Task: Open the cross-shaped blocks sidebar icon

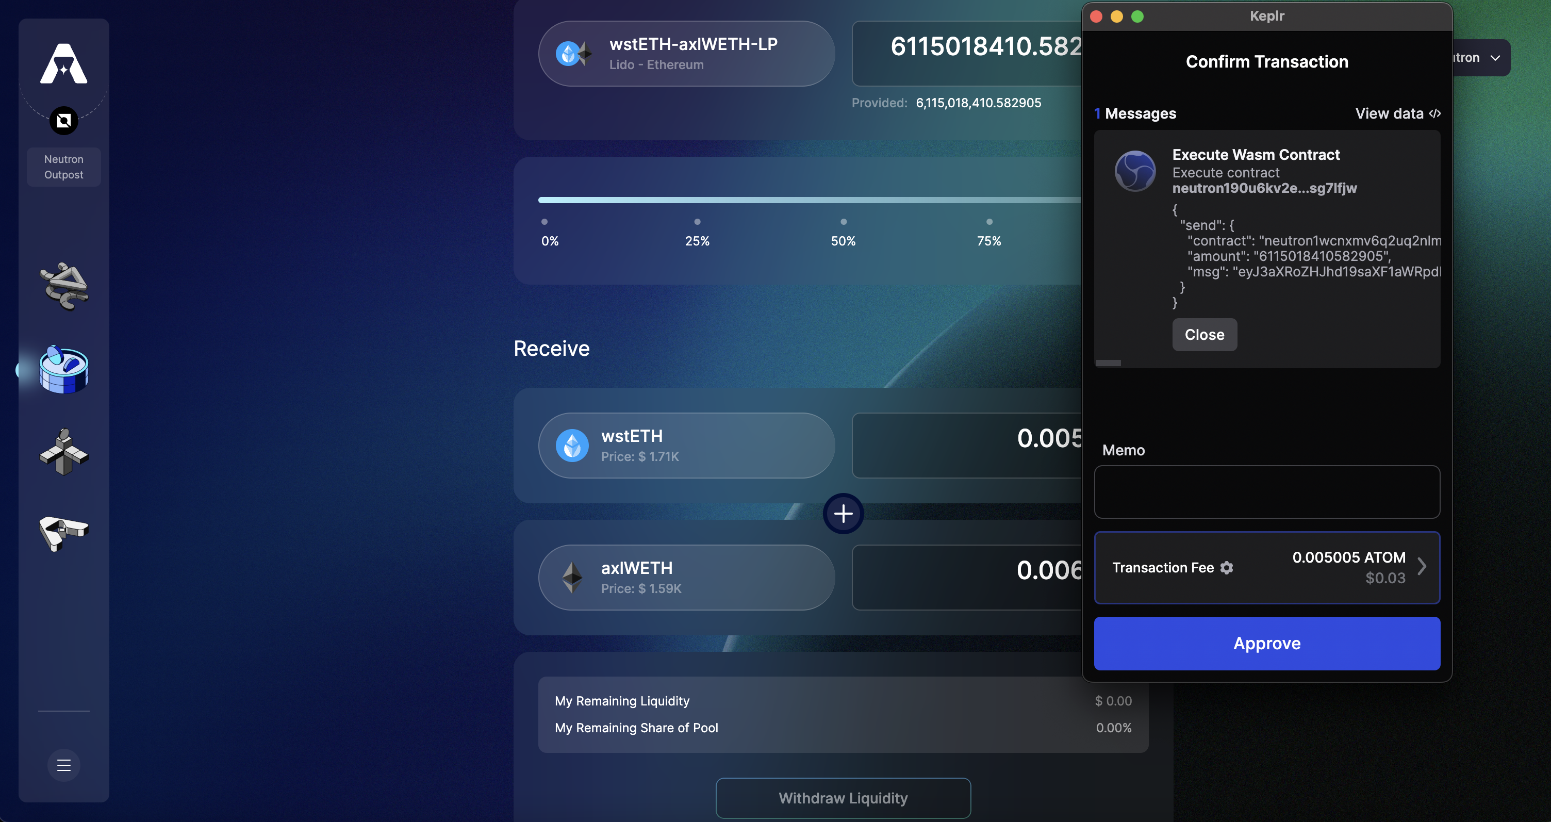Action: 64,452
